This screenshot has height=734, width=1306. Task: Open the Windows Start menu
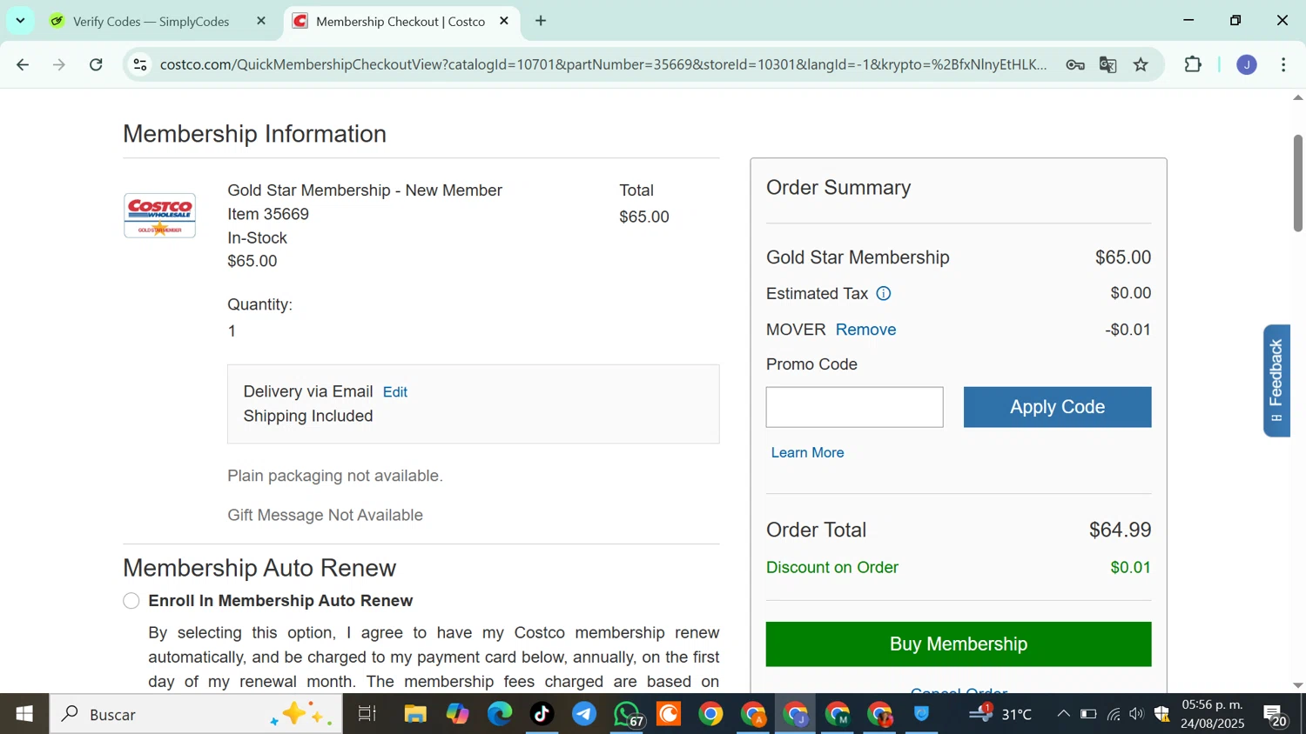coord(24,714)
